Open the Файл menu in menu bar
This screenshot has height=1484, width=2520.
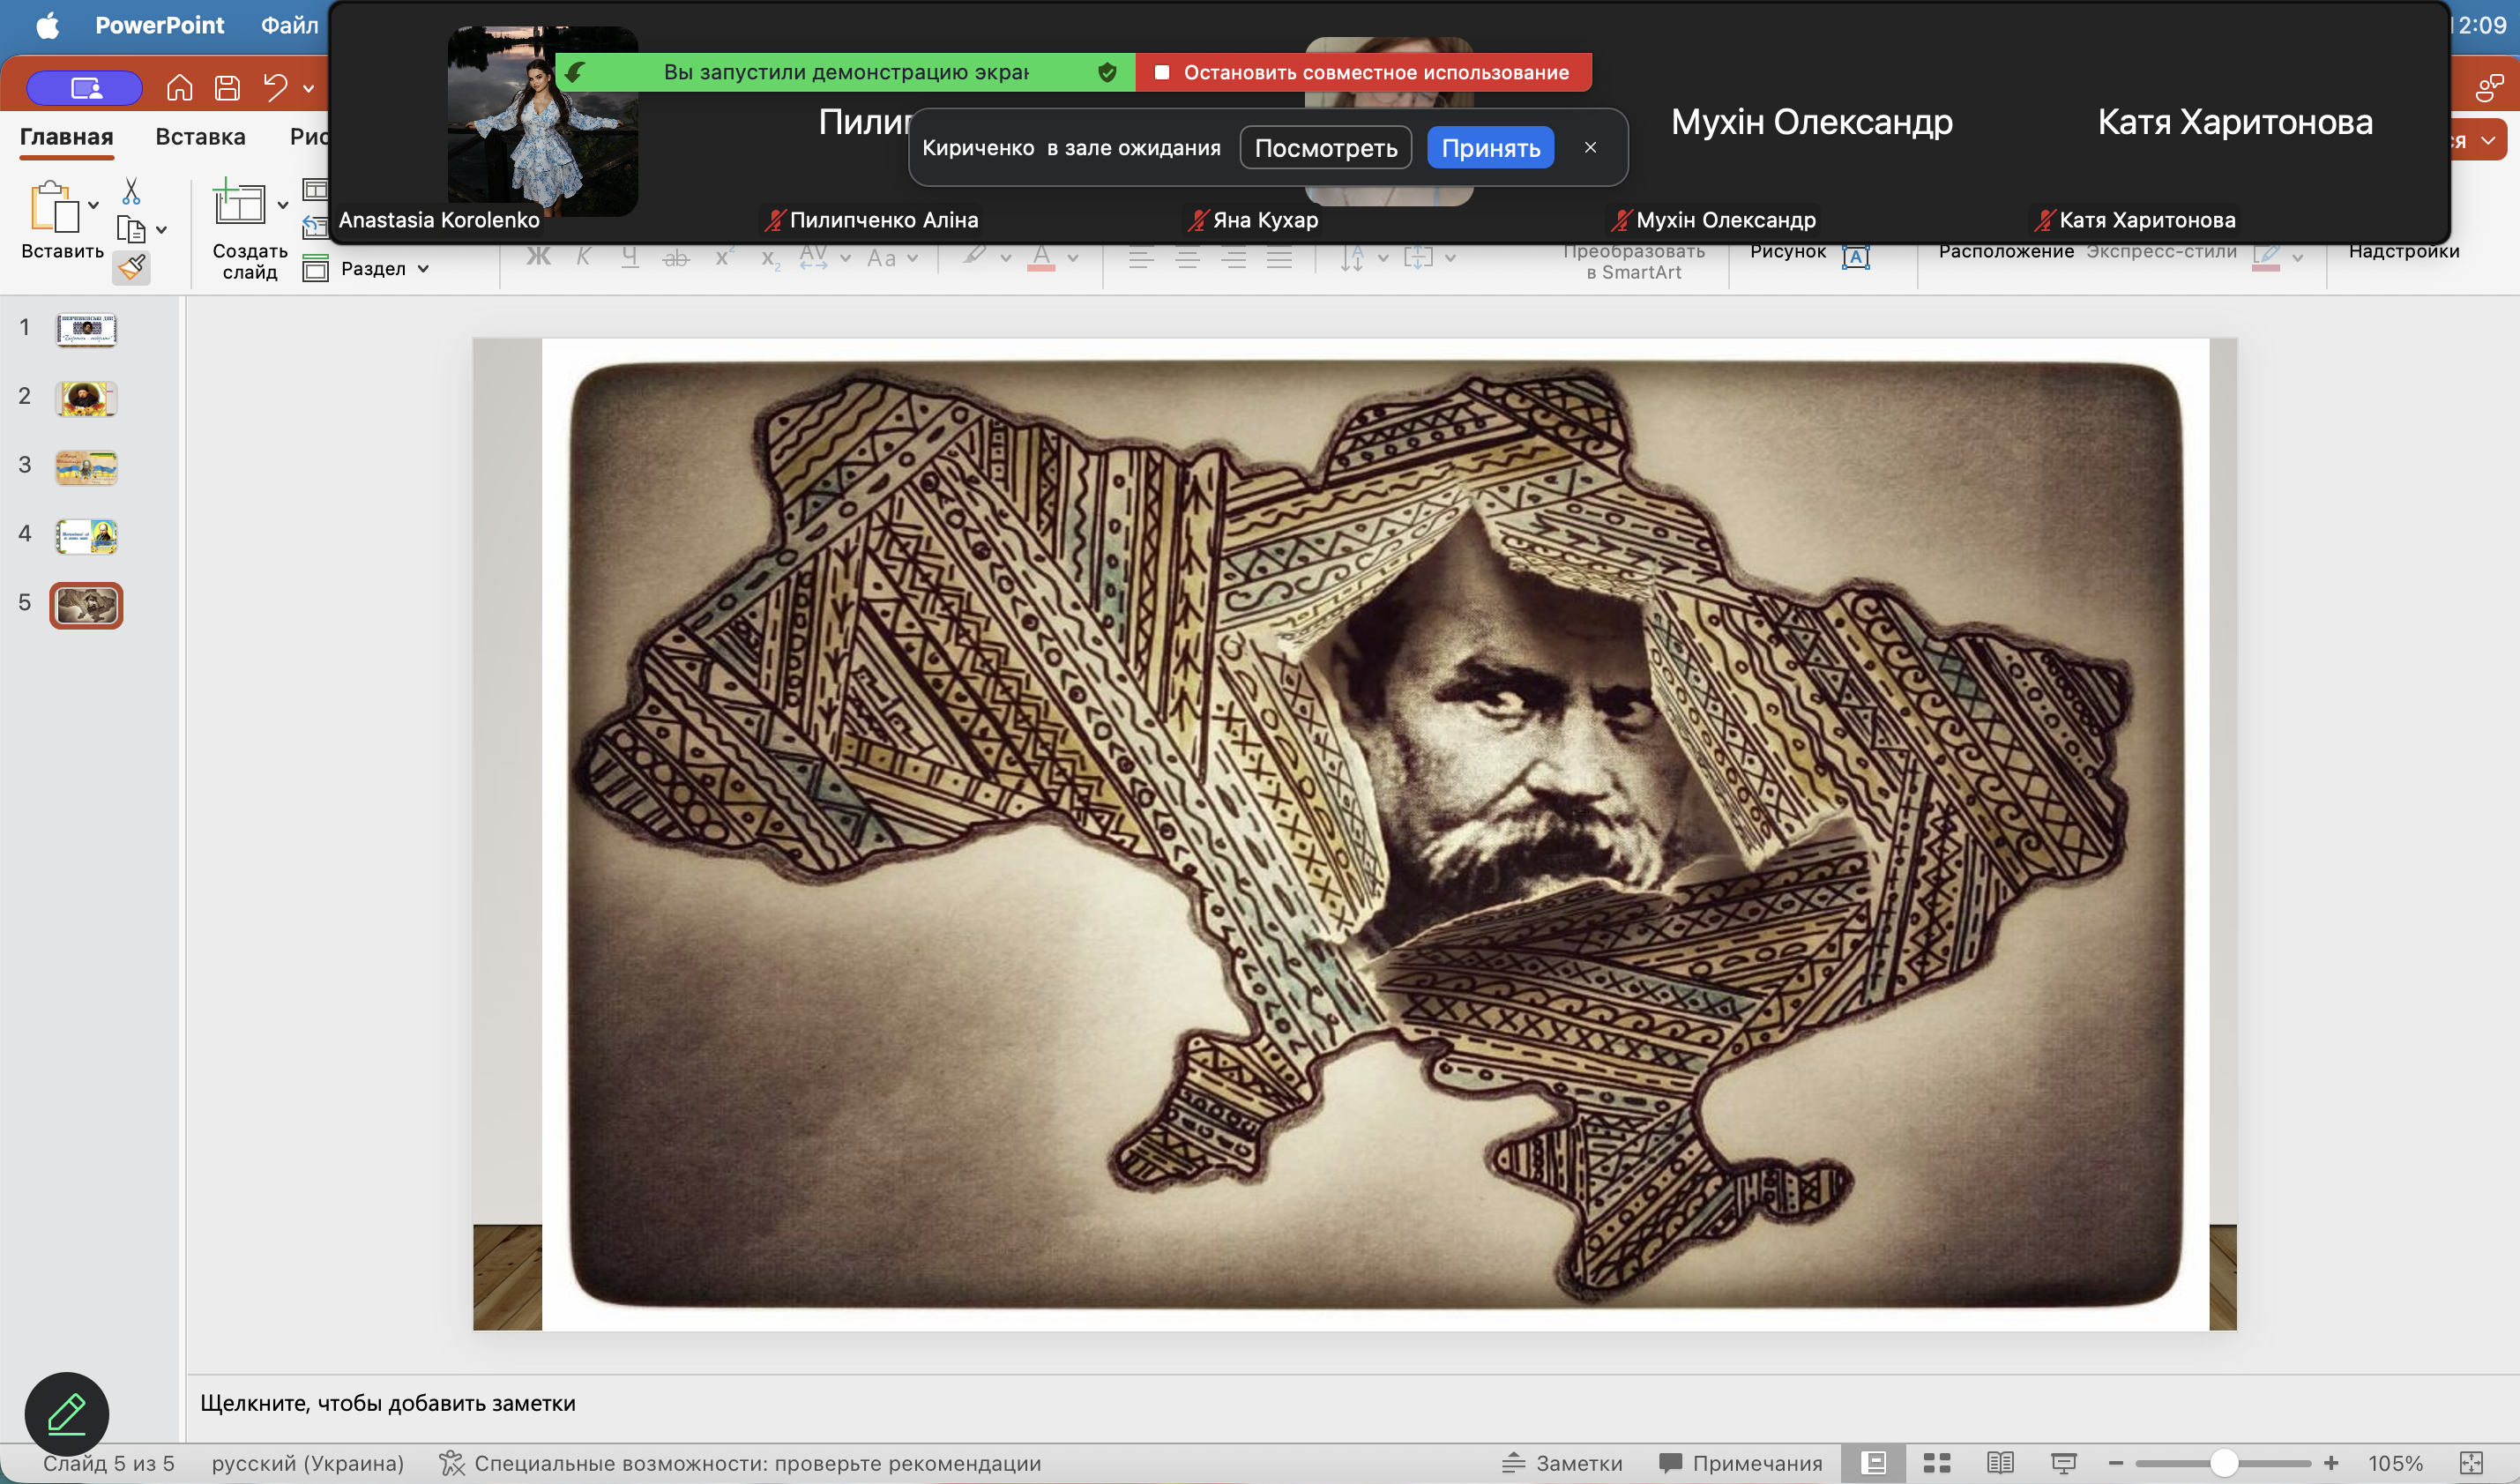(x=289, y=25)
